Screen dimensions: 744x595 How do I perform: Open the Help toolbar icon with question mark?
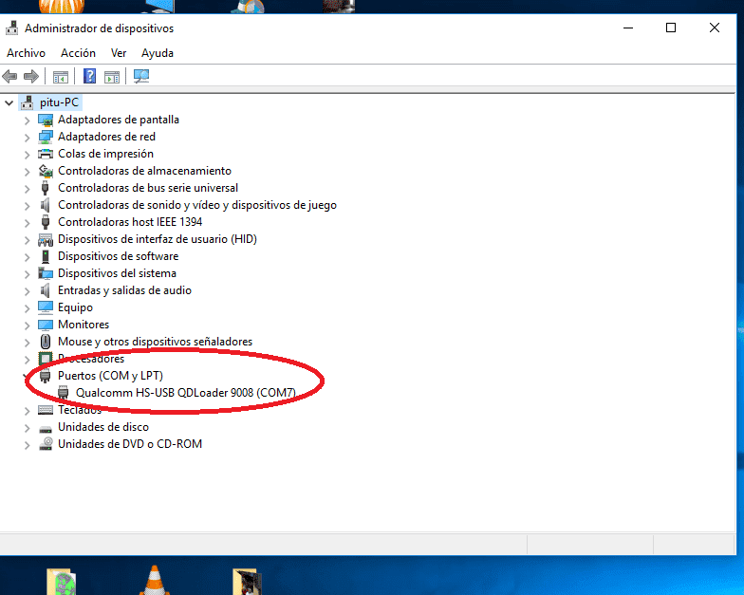point(89,76)
